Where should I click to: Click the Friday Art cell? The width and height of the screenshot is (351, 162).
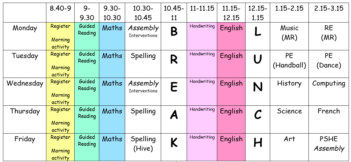pos(289,147)
